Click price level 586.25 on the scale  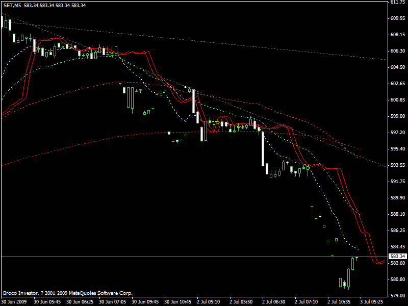pyautogui.click(x=398, y=231)
